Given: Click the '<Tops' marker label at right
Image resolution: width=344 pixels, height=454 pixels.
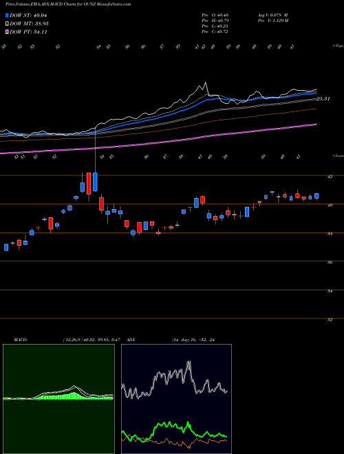Looking at the screenshot, I should pyautogui.click(x=338, y=46).
